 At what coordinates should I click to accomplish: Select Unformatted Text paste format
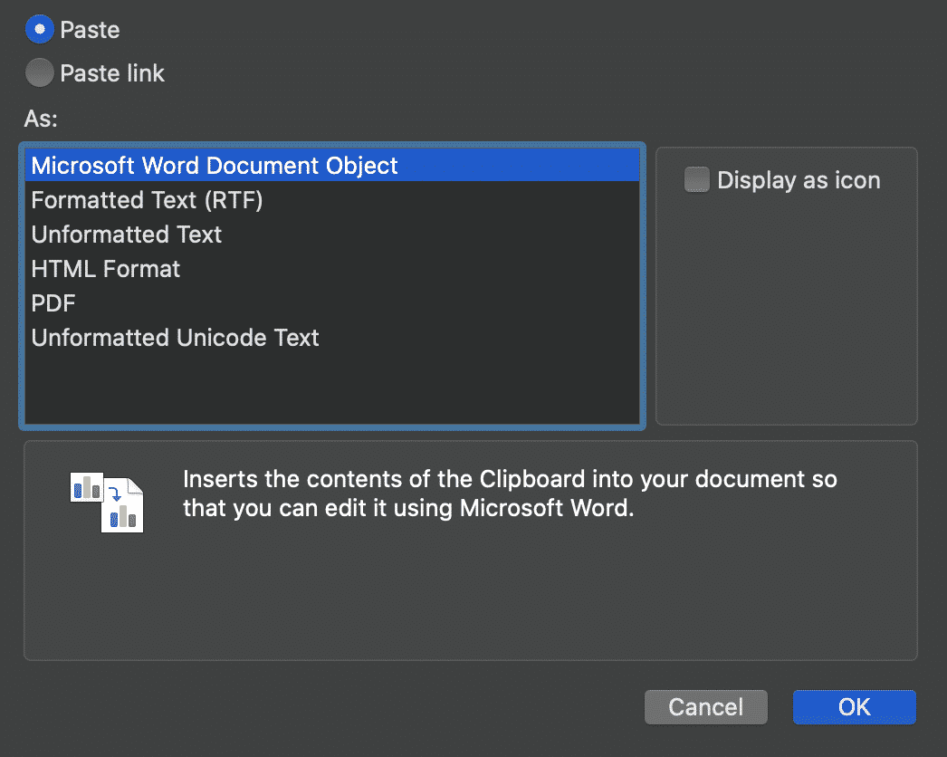pyautogui.click(x=126, y=234)
